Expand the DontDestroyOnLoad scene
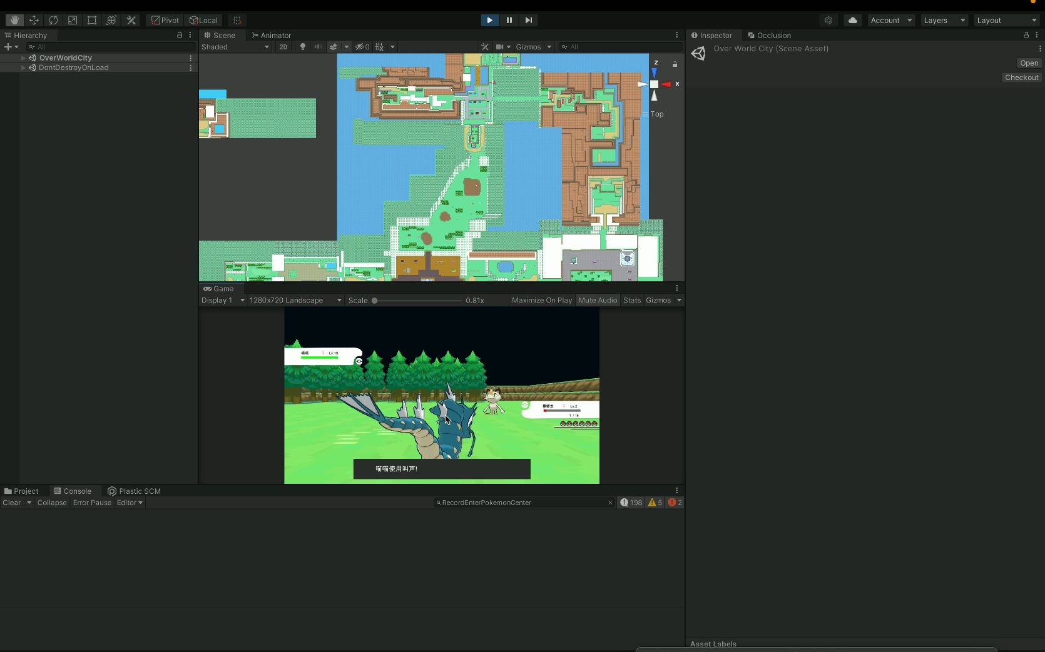1045x652 pixels. pyautogui.click(x=23, y=68)
